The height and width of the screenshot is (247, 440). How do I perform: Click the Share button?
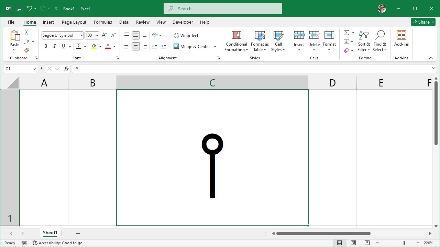click(423, 22)
